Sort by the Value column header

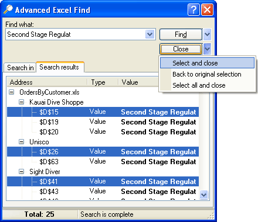click(x=139, y=82)
